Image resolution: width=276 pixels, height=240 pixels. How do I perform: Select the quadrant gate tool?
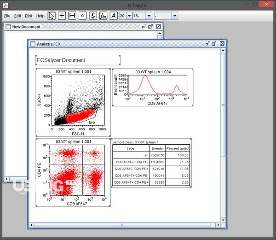(x=62, y=16)
